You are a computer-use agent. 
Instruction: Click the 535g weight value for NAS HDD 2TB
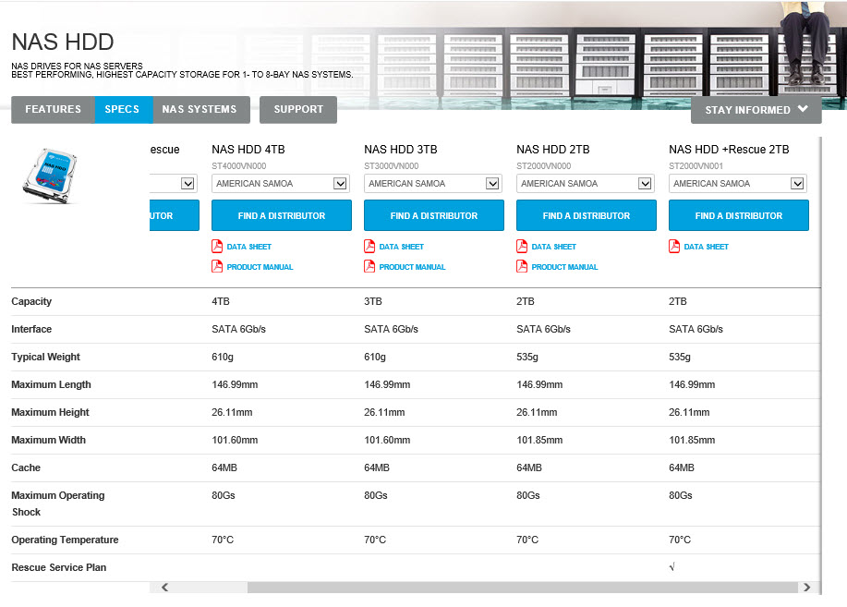527,357
